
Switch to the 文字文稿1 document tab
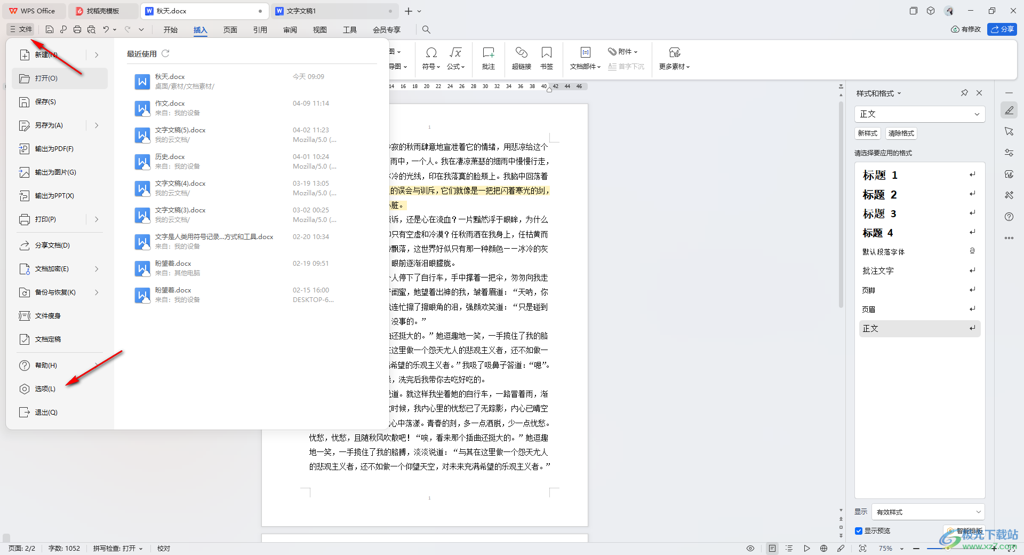pyautogui.click(x=335, y=11)
